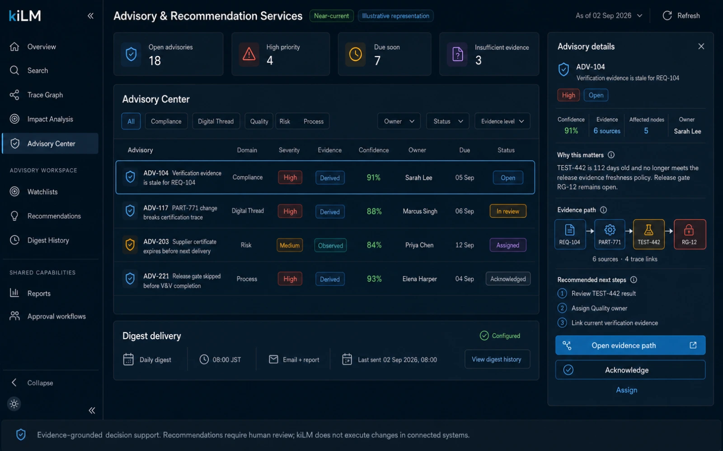Select the RG-12 lock node in evidence path
Screen dimensions: 723x451
[690, 234]
